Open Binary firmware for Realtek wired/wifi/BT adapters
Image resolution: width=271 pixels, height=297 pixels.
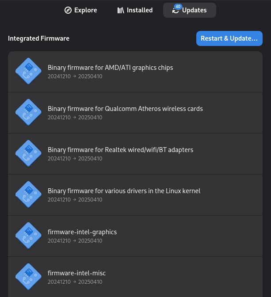point(135,154)
